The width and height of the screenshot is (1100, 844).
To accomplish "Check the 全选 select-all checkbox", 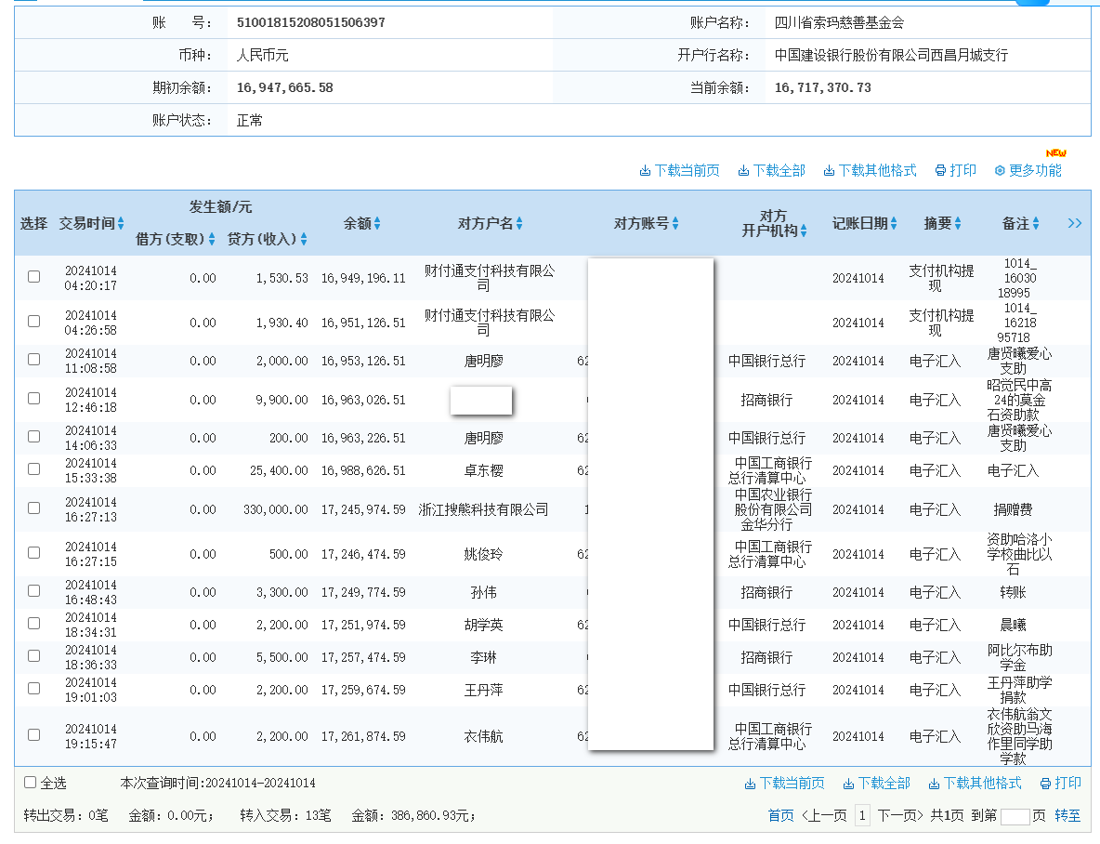I will point(29,782).
